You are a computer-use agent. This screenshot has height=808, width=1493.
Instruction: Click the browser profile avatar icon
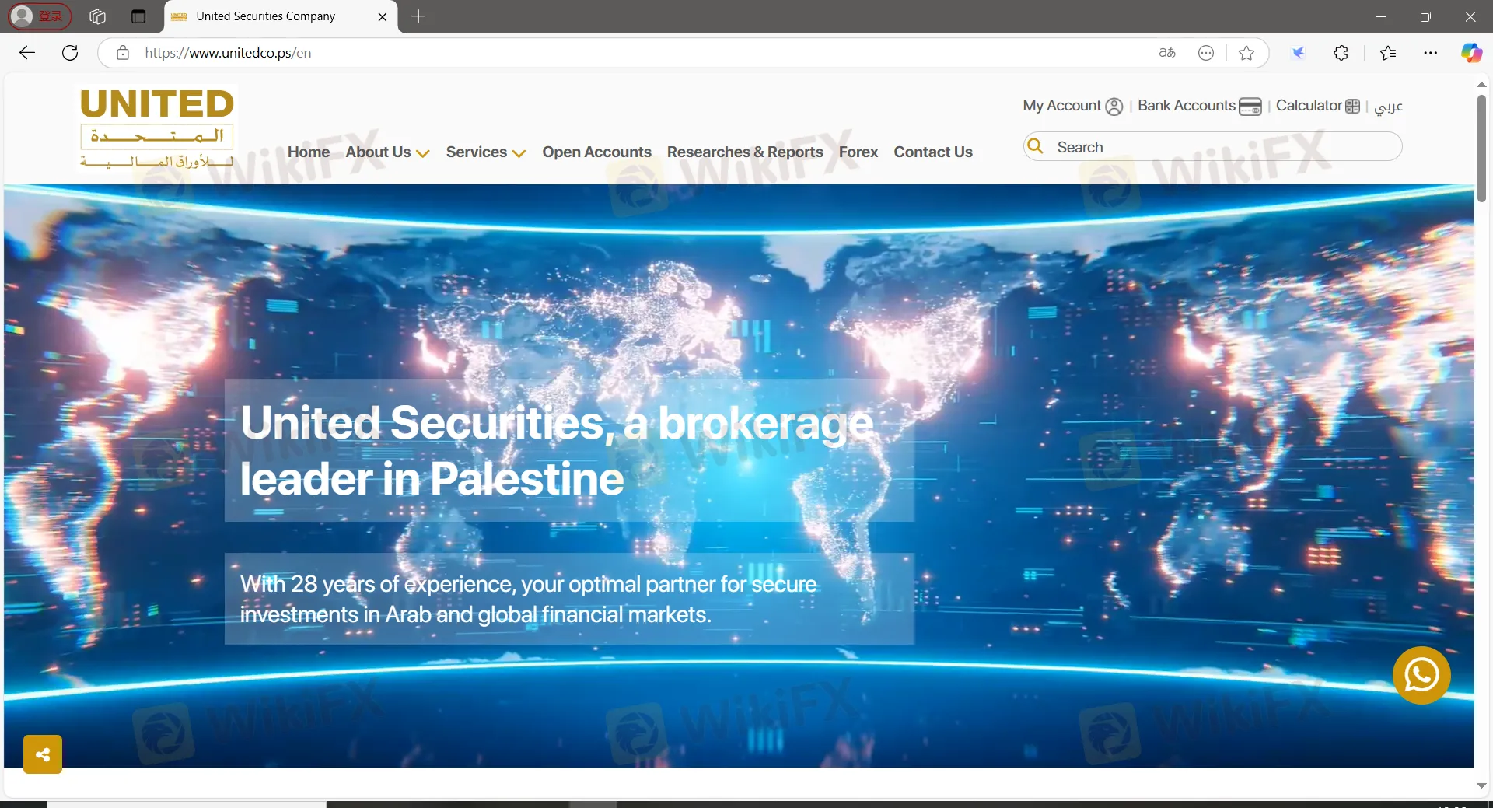click(x=23, y=16)
